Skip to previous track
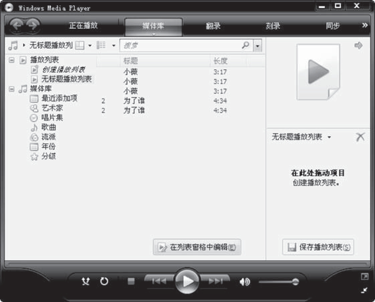375x302 pixels. (x=160, y=281)
